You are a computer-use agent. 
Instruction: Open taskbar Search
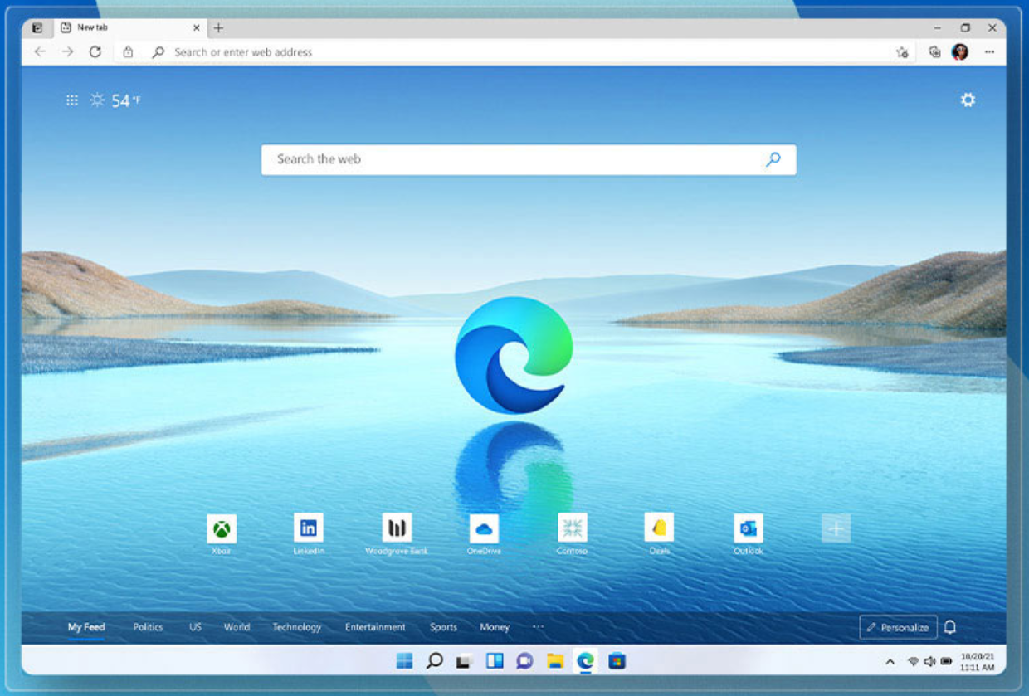[434, 660]
